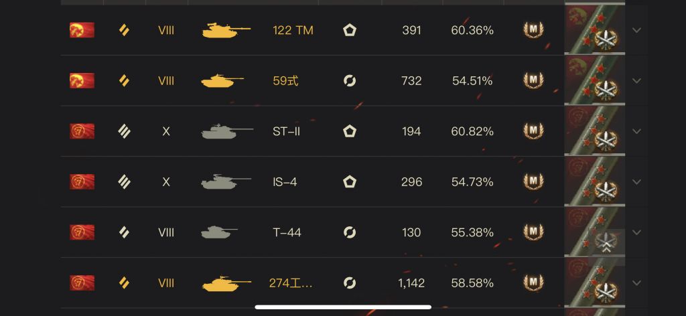Click the rank stripes icon in ST-II row
Image resolution: width=686 pixels, height=316 pixels.
tap(124, 131)
